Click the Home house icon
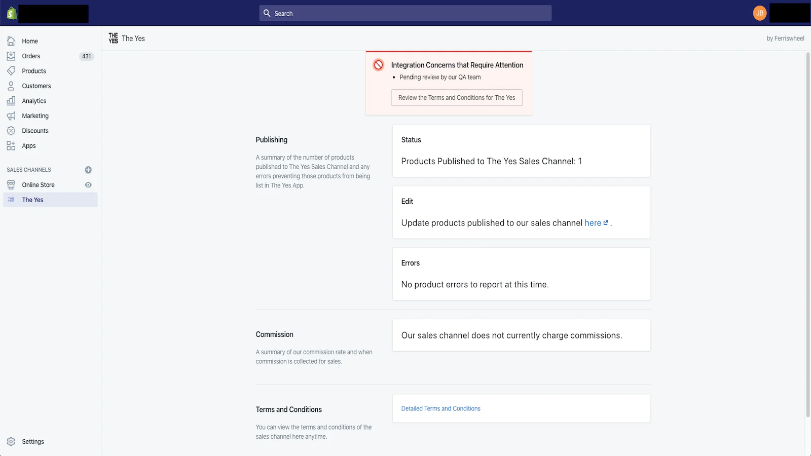 coord(11,41)
